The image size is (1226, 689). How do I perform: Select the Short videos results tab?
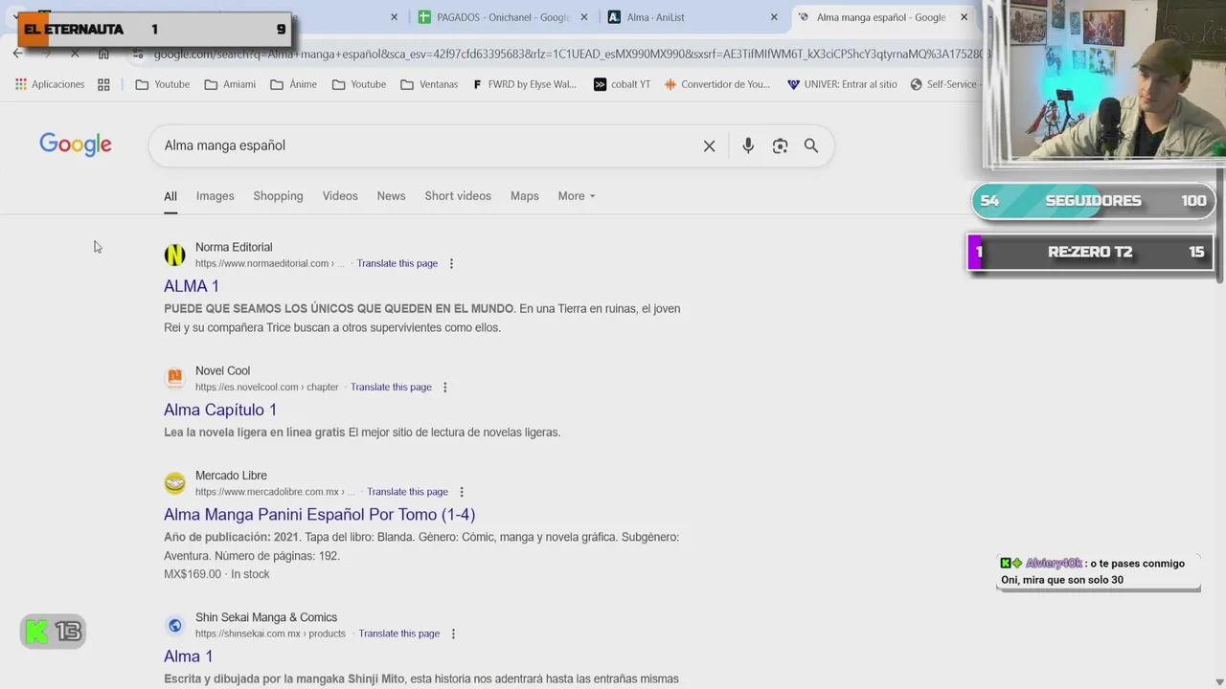click(458, 196)
